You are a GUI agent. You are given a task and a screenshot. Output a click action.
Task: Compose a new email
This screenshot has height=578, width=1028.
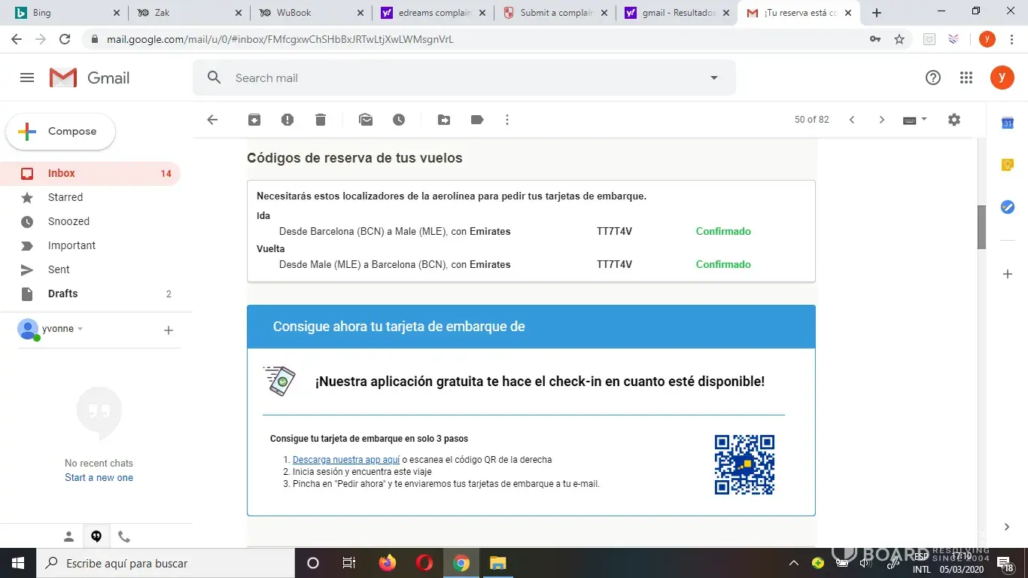61,132
